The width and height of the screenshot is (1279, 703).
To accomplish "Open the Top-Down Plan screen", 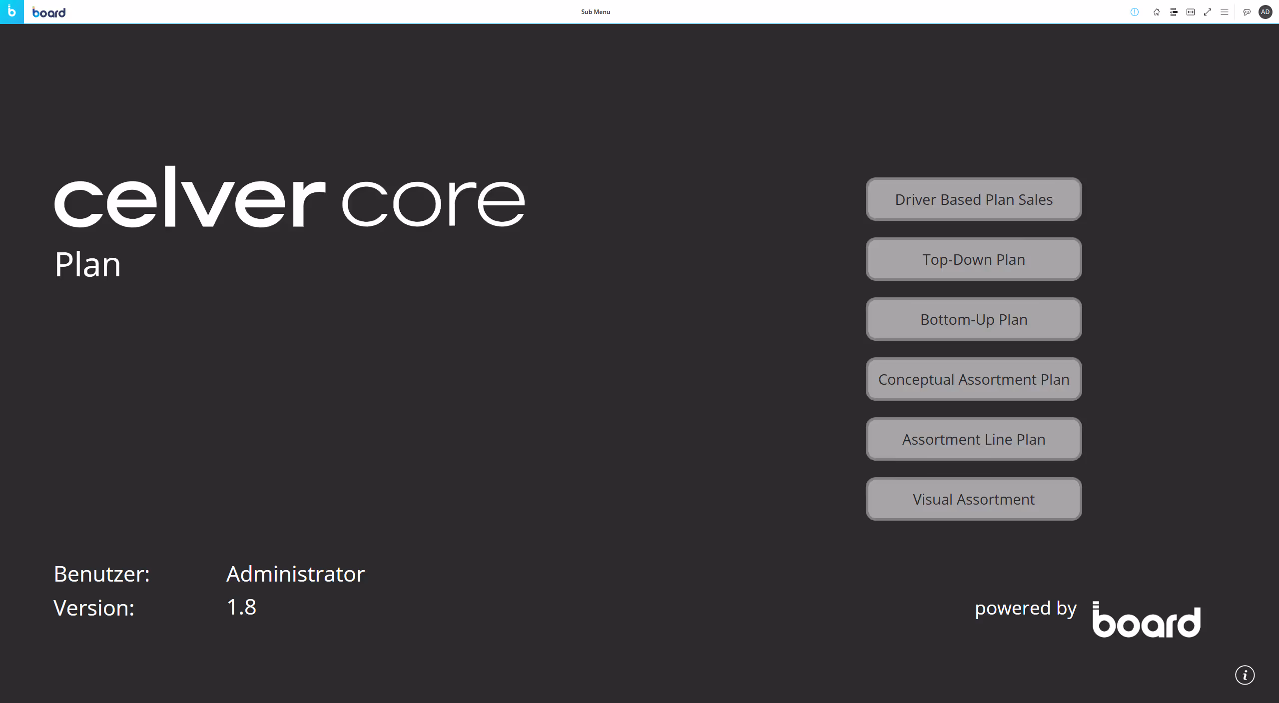I will pyautogui.click(x=974, y=259).
